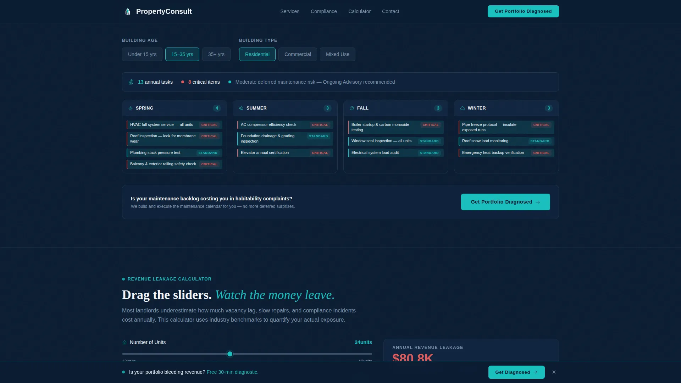This screenshot has width=681, height=383.
Task: Choose Mixed Use building type
Action: 338,54
